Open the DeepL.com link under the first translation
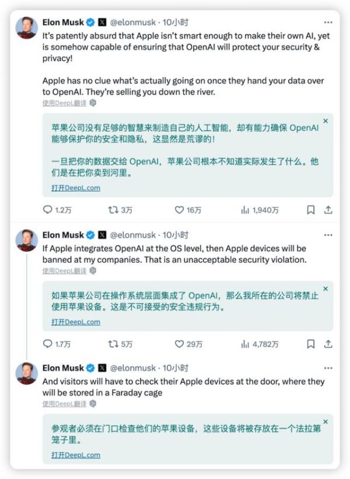350x479 pixels. coord(75,188)
